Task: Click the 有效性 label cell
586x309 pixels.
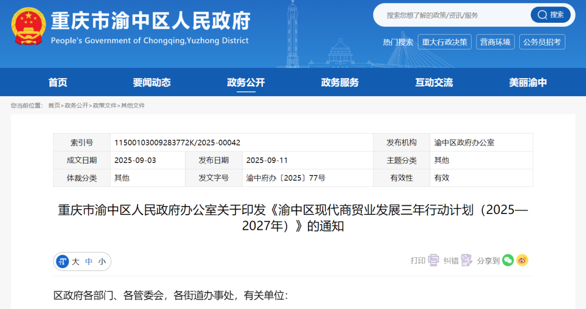Action: (402, 178)
